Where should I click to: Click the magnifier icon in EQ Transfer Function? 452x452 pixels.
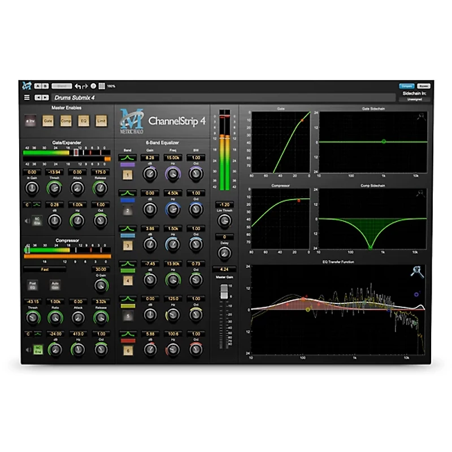pos(416,272)
